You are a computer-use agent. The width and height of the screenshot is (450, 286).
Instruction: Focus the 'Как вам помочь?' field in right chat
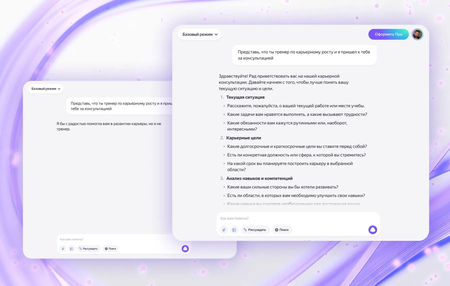point(287,219)
